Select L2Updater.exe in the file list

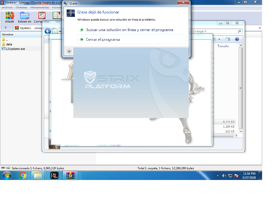tap(16, 49)
